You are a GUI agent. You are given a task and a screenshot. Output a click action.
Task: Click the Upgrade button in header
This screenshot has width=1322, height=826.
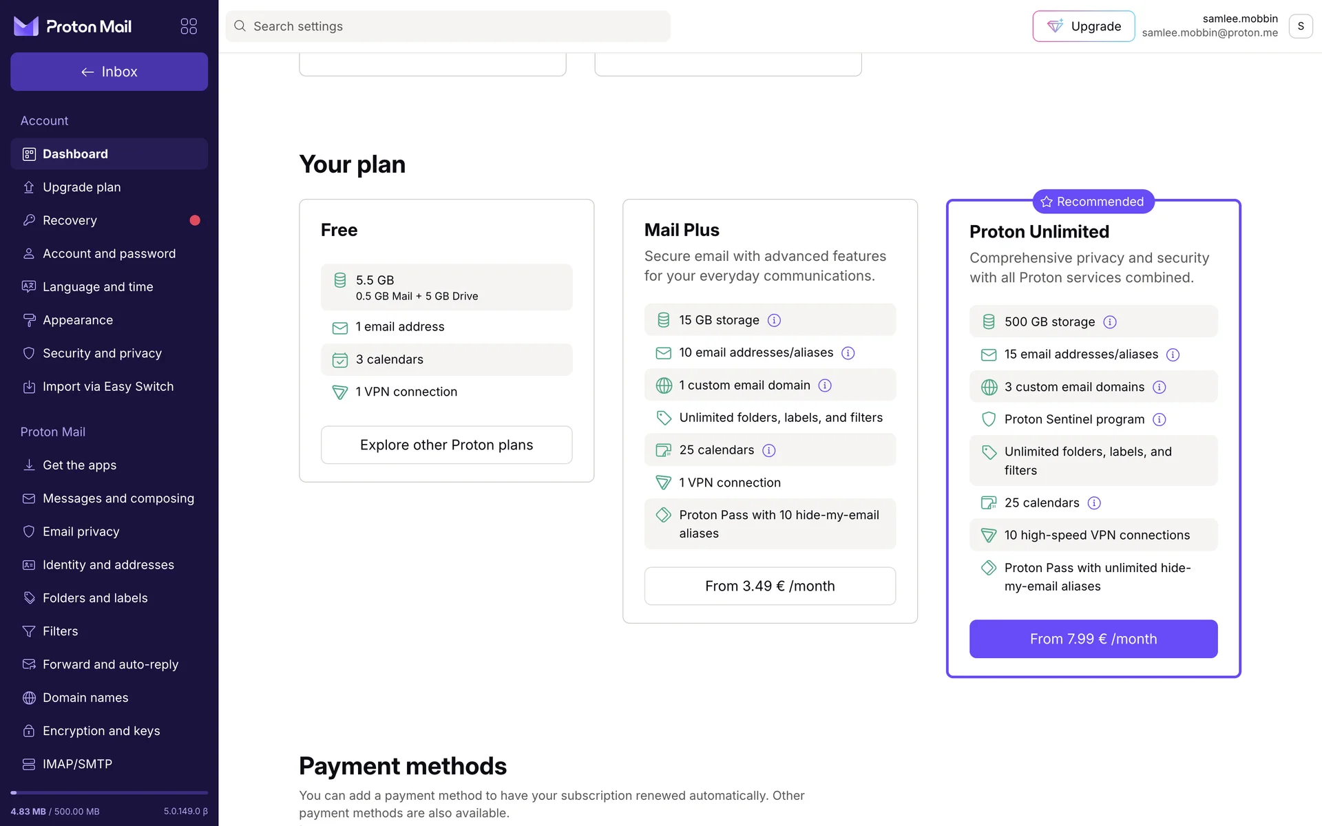tap(1083, 26)
